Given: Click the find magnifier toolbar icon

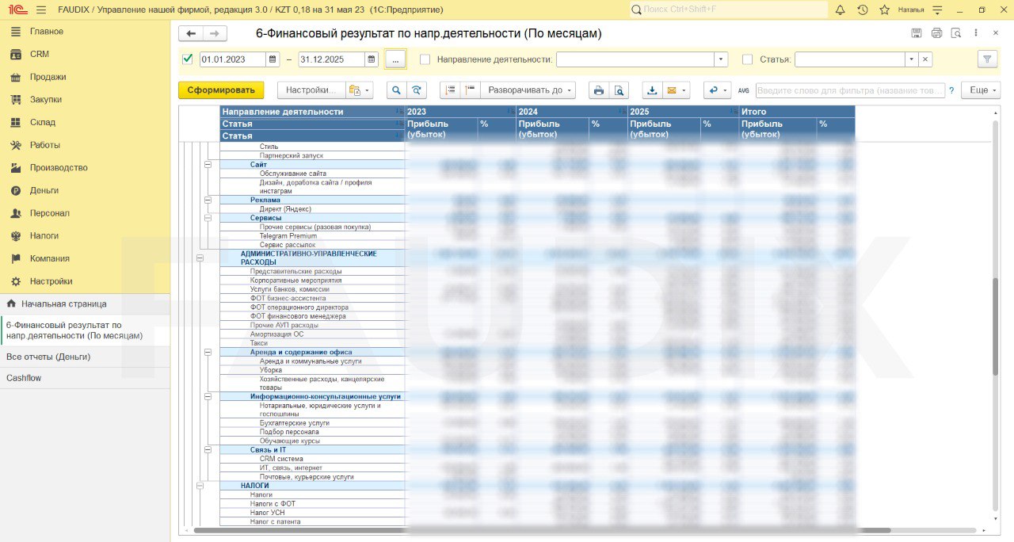Looking at the screenshot, I should (395, 90).
